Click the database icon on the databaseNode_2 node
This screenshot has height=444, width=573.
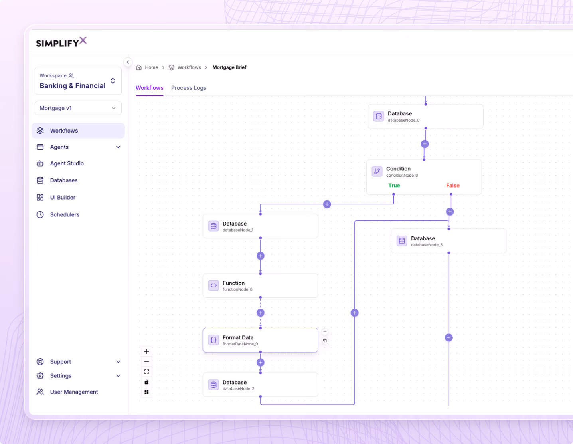click(213, 385)
